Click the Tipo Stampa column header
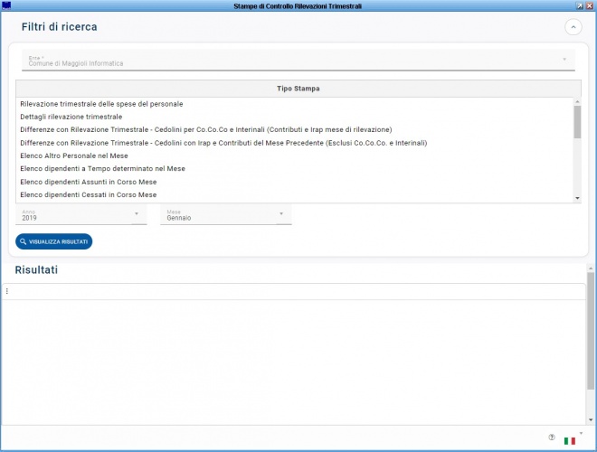Screen dimensions: 597x452 298,89
